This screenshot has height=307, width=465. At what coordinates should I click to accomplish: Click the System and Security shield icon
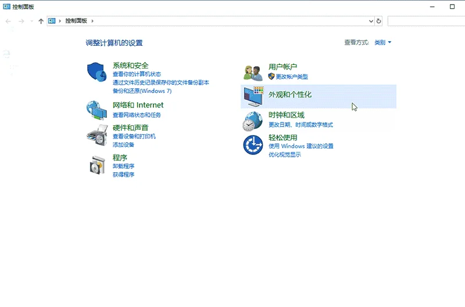click(x=96, y=72)
